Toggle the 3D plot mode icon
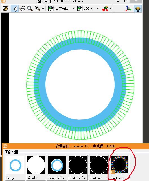The image size is (149, 181). tap(128, 9)
